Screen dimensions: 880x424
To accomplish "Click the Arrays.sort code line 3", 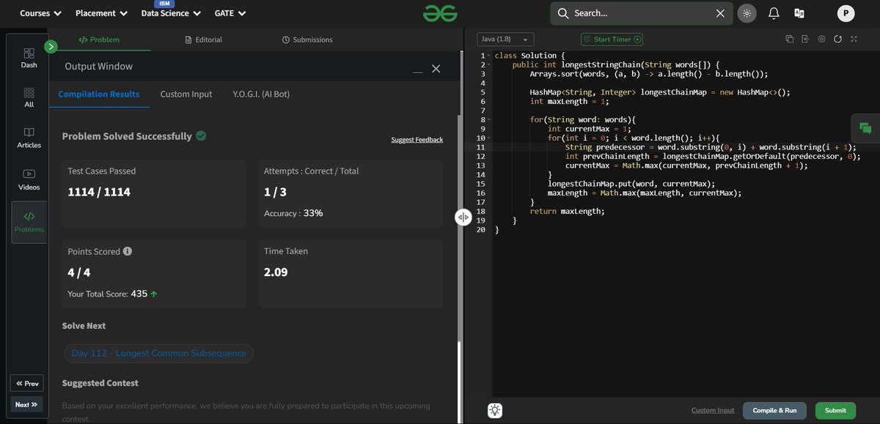I will click(649, 74).
